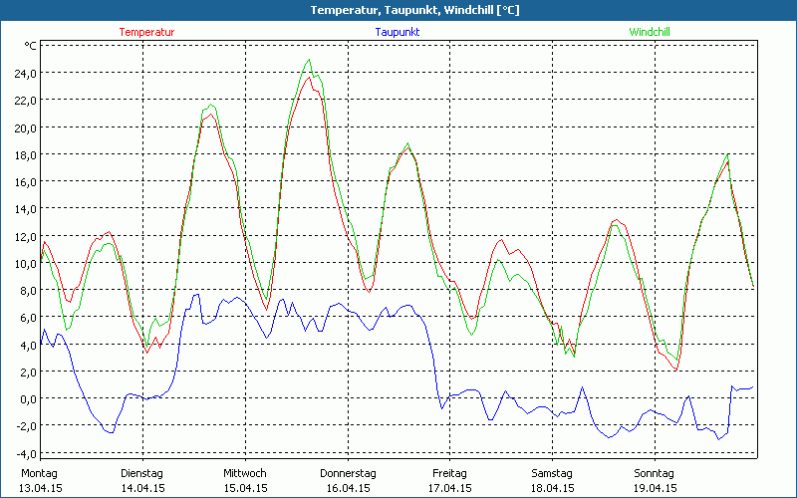Click the blue Taupunkt legend label
797x498 pixels.
(397, 32)
